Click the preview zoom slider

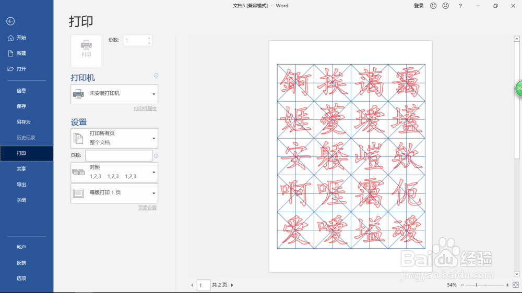485,285
